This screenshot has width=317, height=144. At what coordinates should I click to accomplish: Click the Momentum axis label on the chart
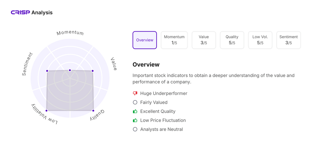(70, 33)
